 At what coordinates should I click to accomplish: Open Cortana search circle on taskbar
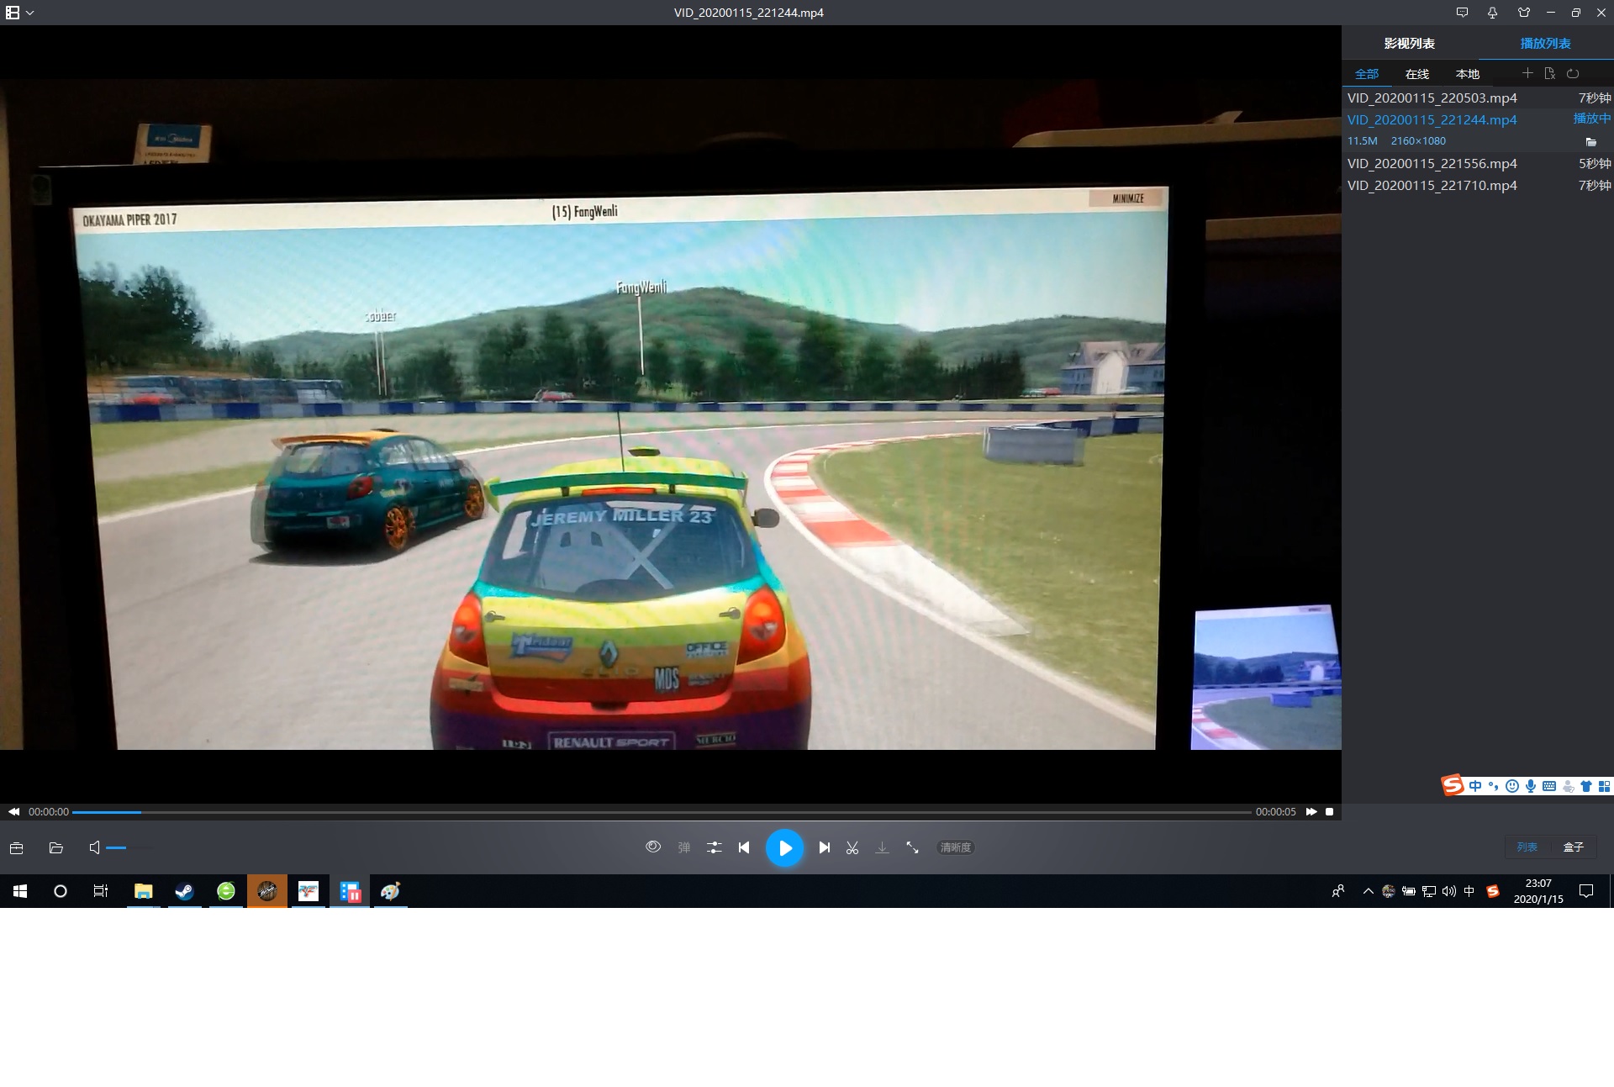pyautogui.click(x=61, y=891)
